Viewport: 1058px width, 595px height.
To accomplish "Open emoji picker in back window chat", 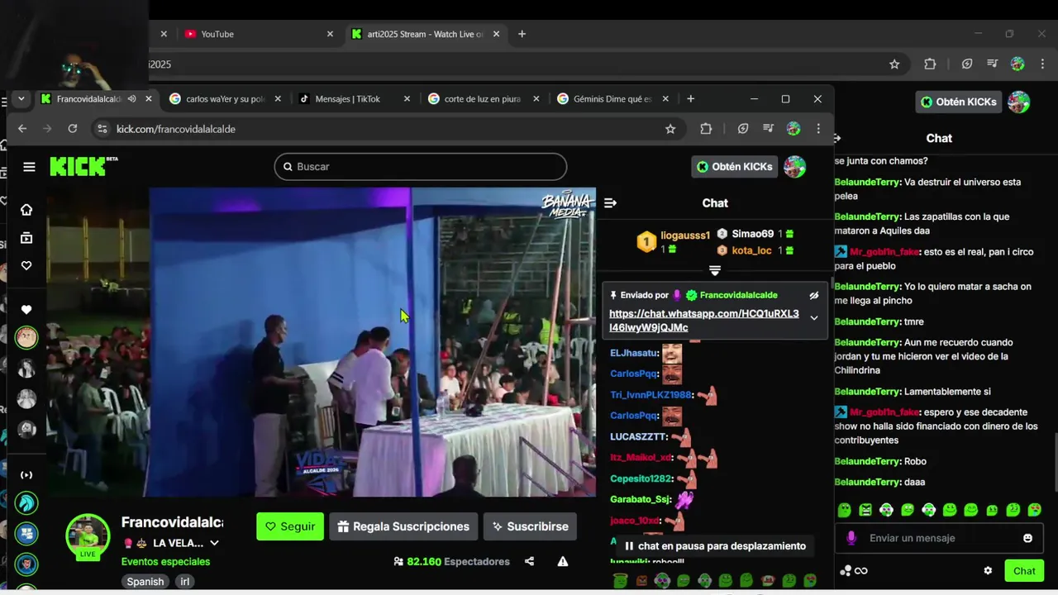I will pos(1027,538).
